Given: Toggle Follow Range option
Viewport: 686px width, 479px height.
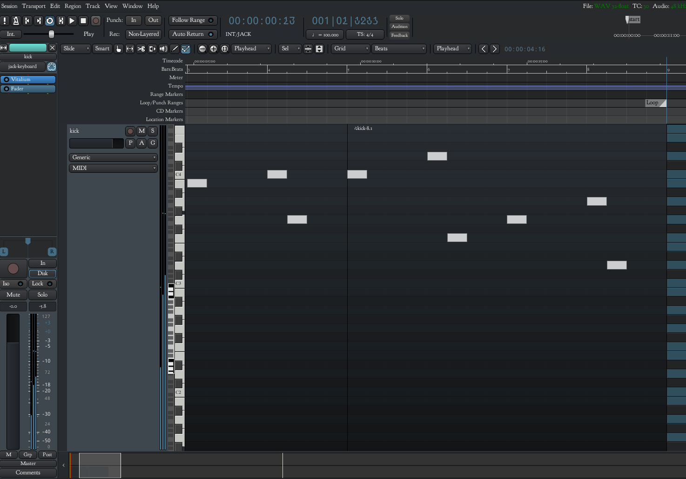Looking at the screenshot, I should coord(193,20).
